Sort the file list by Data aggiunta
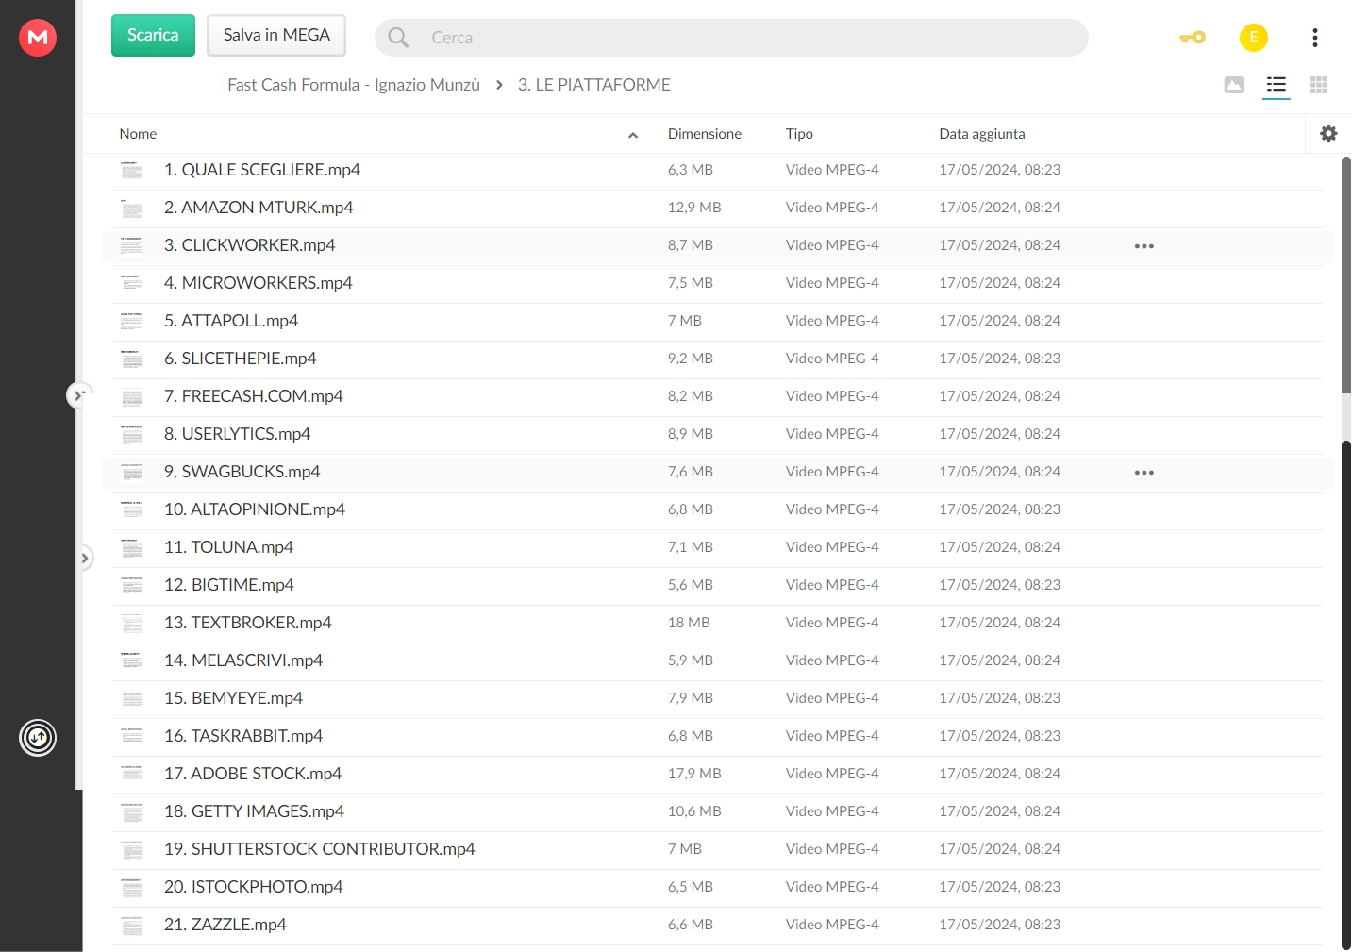The image size is (1352, 952). tap(982, 134)
